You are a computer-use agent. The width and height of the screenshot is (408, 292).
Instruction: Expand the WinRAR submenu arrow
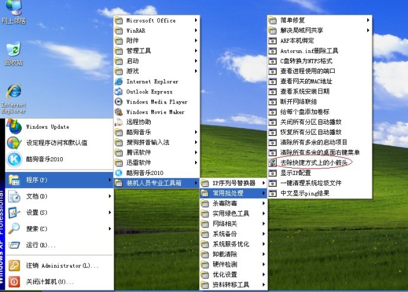point(196,30)
